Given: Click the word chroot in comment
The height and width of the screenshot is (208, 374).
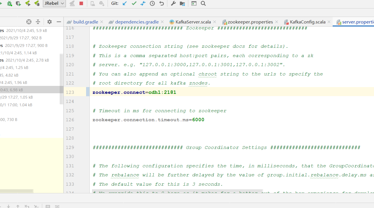Looking at the screenshot, I should coord(208,74).
